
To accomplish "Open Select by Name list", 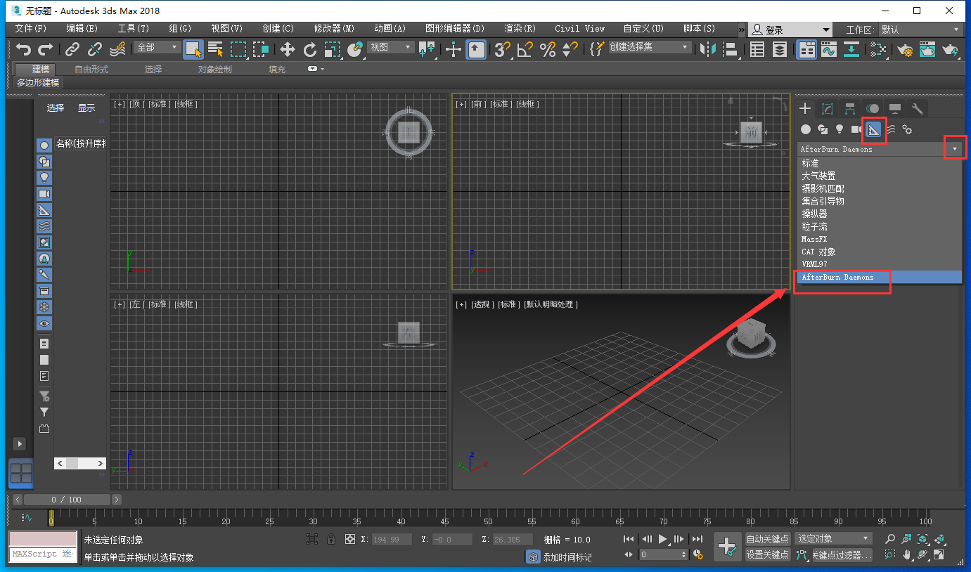I will tap(216, 49).
